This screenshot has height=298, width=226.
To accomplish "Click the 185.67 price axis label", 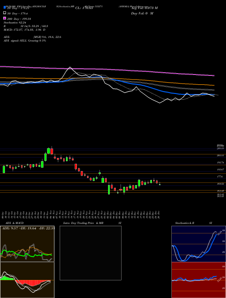I will 221,169.
